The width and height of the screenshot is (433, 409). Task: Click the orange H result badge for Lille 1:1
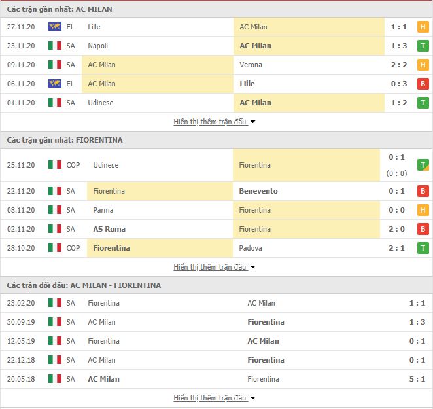(x=423, y=27)
